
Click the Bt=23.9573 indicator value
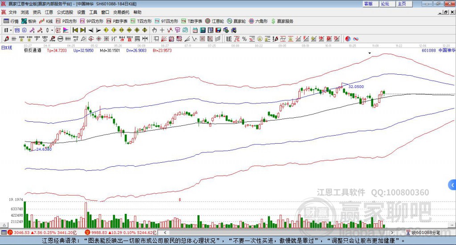(162, 51)
